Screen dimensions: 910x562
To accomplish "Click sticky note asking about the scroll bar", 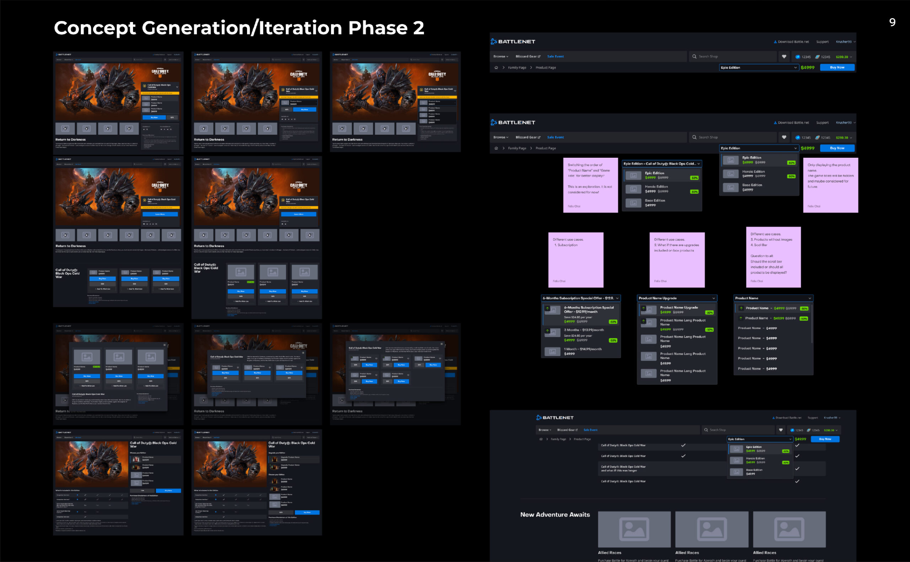I will coord(773,257).
